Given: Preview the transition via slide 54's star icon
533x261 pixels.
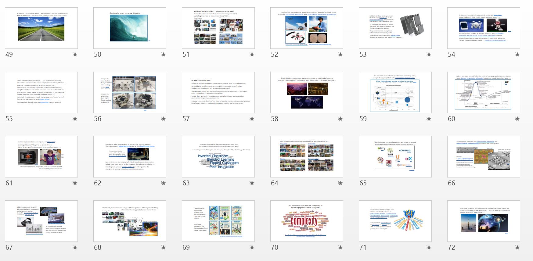Looking at the screenshot, I should point(517,55).
